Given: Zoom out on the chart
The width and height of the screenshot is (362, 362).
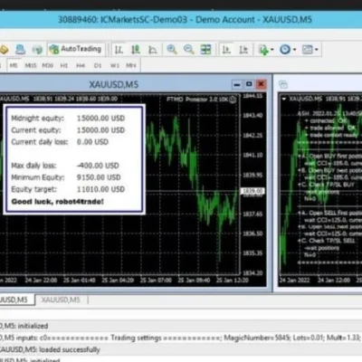Looking at the screenshot, I should click(x=189, y=49).
